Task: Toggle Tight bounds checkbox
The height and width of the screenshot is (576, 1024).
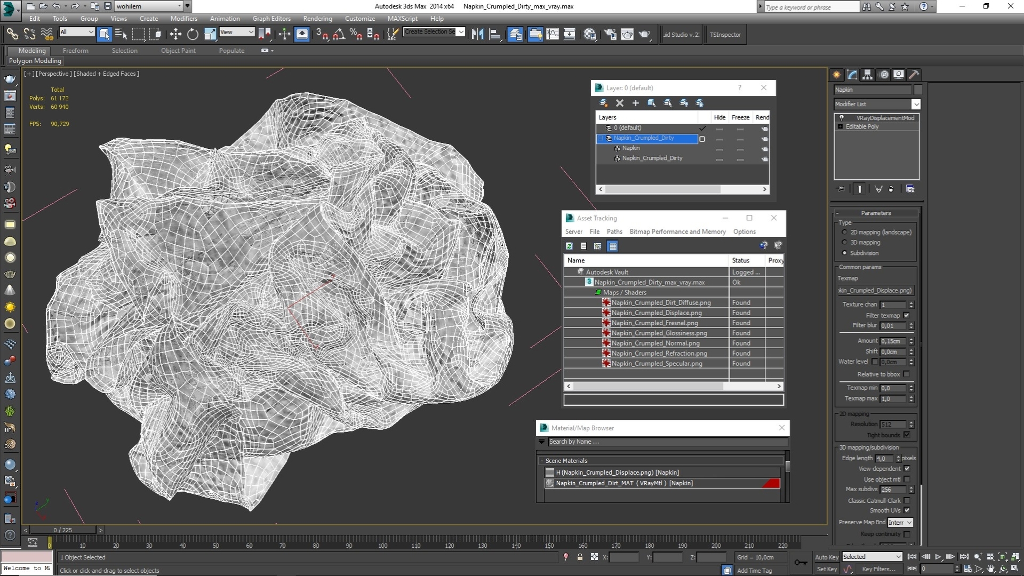Action: click(x=906, y=435)
